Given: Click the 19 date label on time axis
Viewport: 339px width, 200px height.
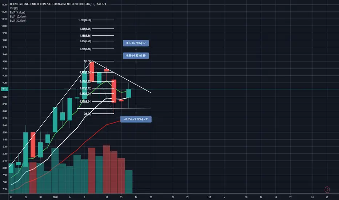Looking at the screenshot, I should pos(290,197).
